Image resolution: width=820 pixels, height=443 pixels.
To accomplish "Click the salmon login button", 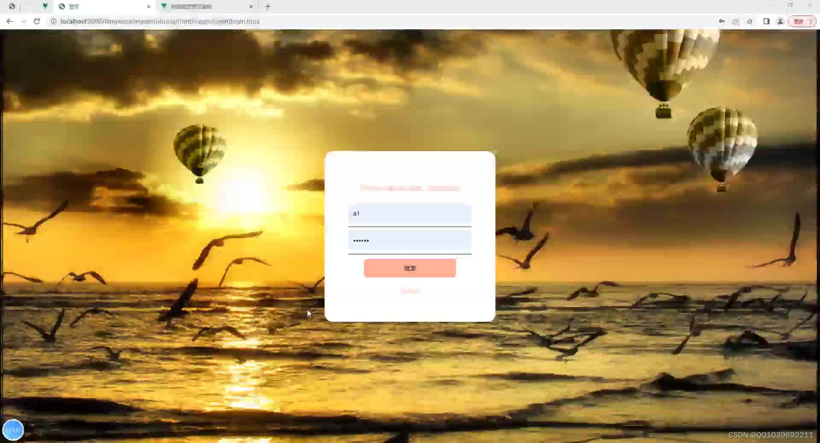I will pyautogui.click(x=410, y=268).
